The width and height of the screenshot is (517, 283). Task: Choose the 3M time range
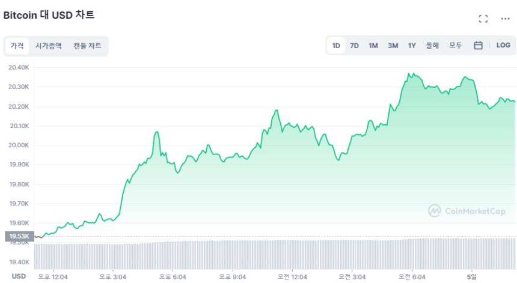point(393,46)
